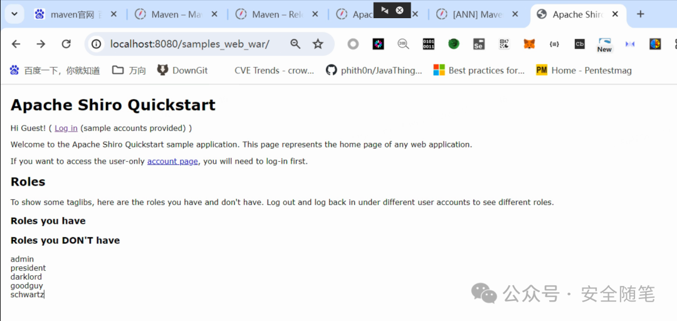Image resolution: width=677 pixels, height=321 pixels.
Task: Close the [ANN] Maven tab
Action: [x=515, y=14]
